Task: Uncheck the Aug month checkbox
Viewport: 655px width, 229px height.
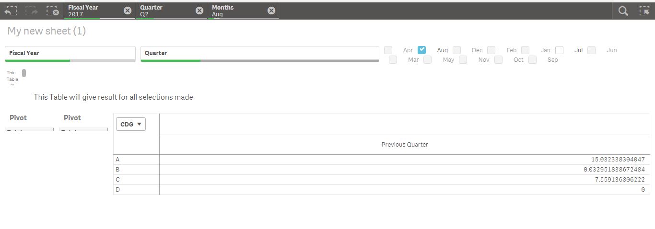Action: click(422, 50)
